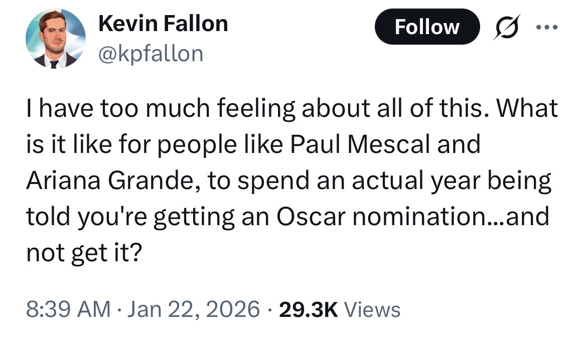Click the words Oscar nomination in tweet
This screenshot has width=587, height=342.
coord(387,217)
